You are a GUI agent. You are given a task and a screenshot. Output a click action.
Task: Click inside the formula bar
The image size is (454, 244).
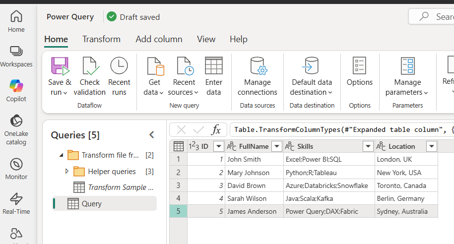pos(342,130)
